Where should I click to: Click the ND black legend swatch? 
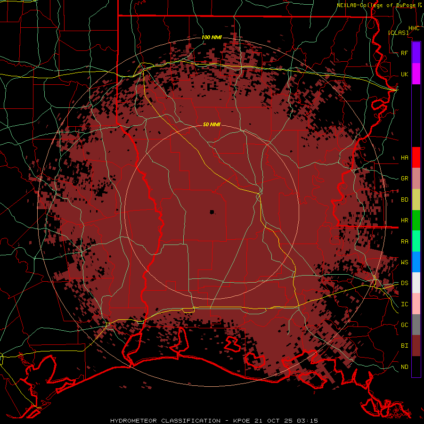click(416, 367)
